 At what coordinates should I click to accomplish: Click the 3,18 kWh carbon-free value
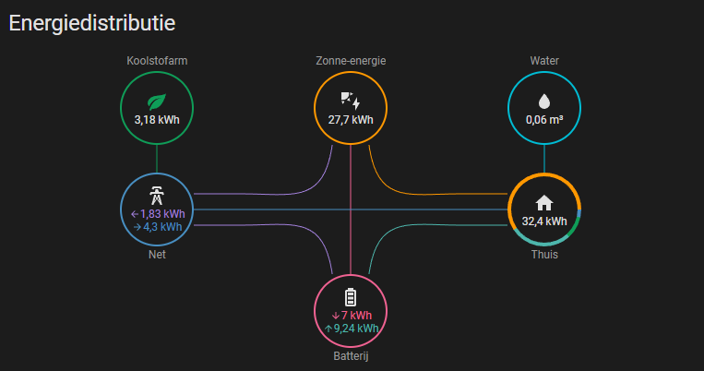(157, 120)
